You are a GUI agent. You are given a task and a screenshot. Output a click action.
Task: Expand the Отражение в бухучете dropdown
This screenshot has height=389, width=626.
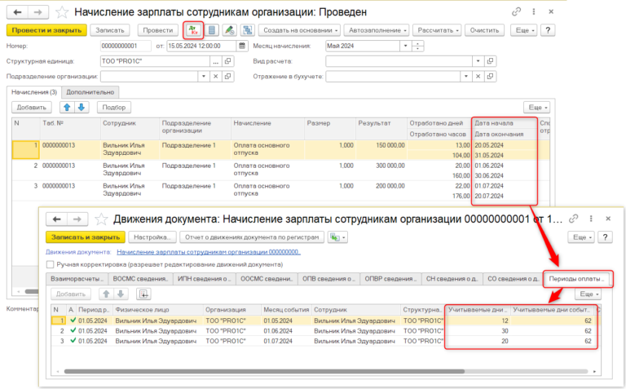(465, 77)
